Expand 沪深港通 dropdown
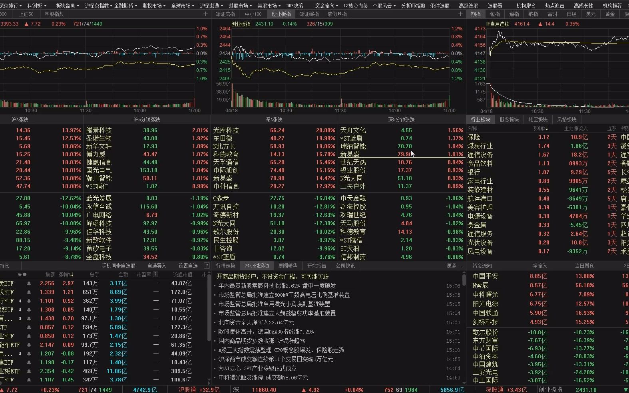The height and width of the screenshot is (393, 629). [211, 6]
